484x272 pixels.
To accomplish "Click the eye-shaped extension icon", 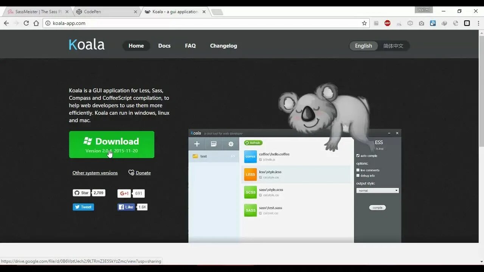I will 410,23.
